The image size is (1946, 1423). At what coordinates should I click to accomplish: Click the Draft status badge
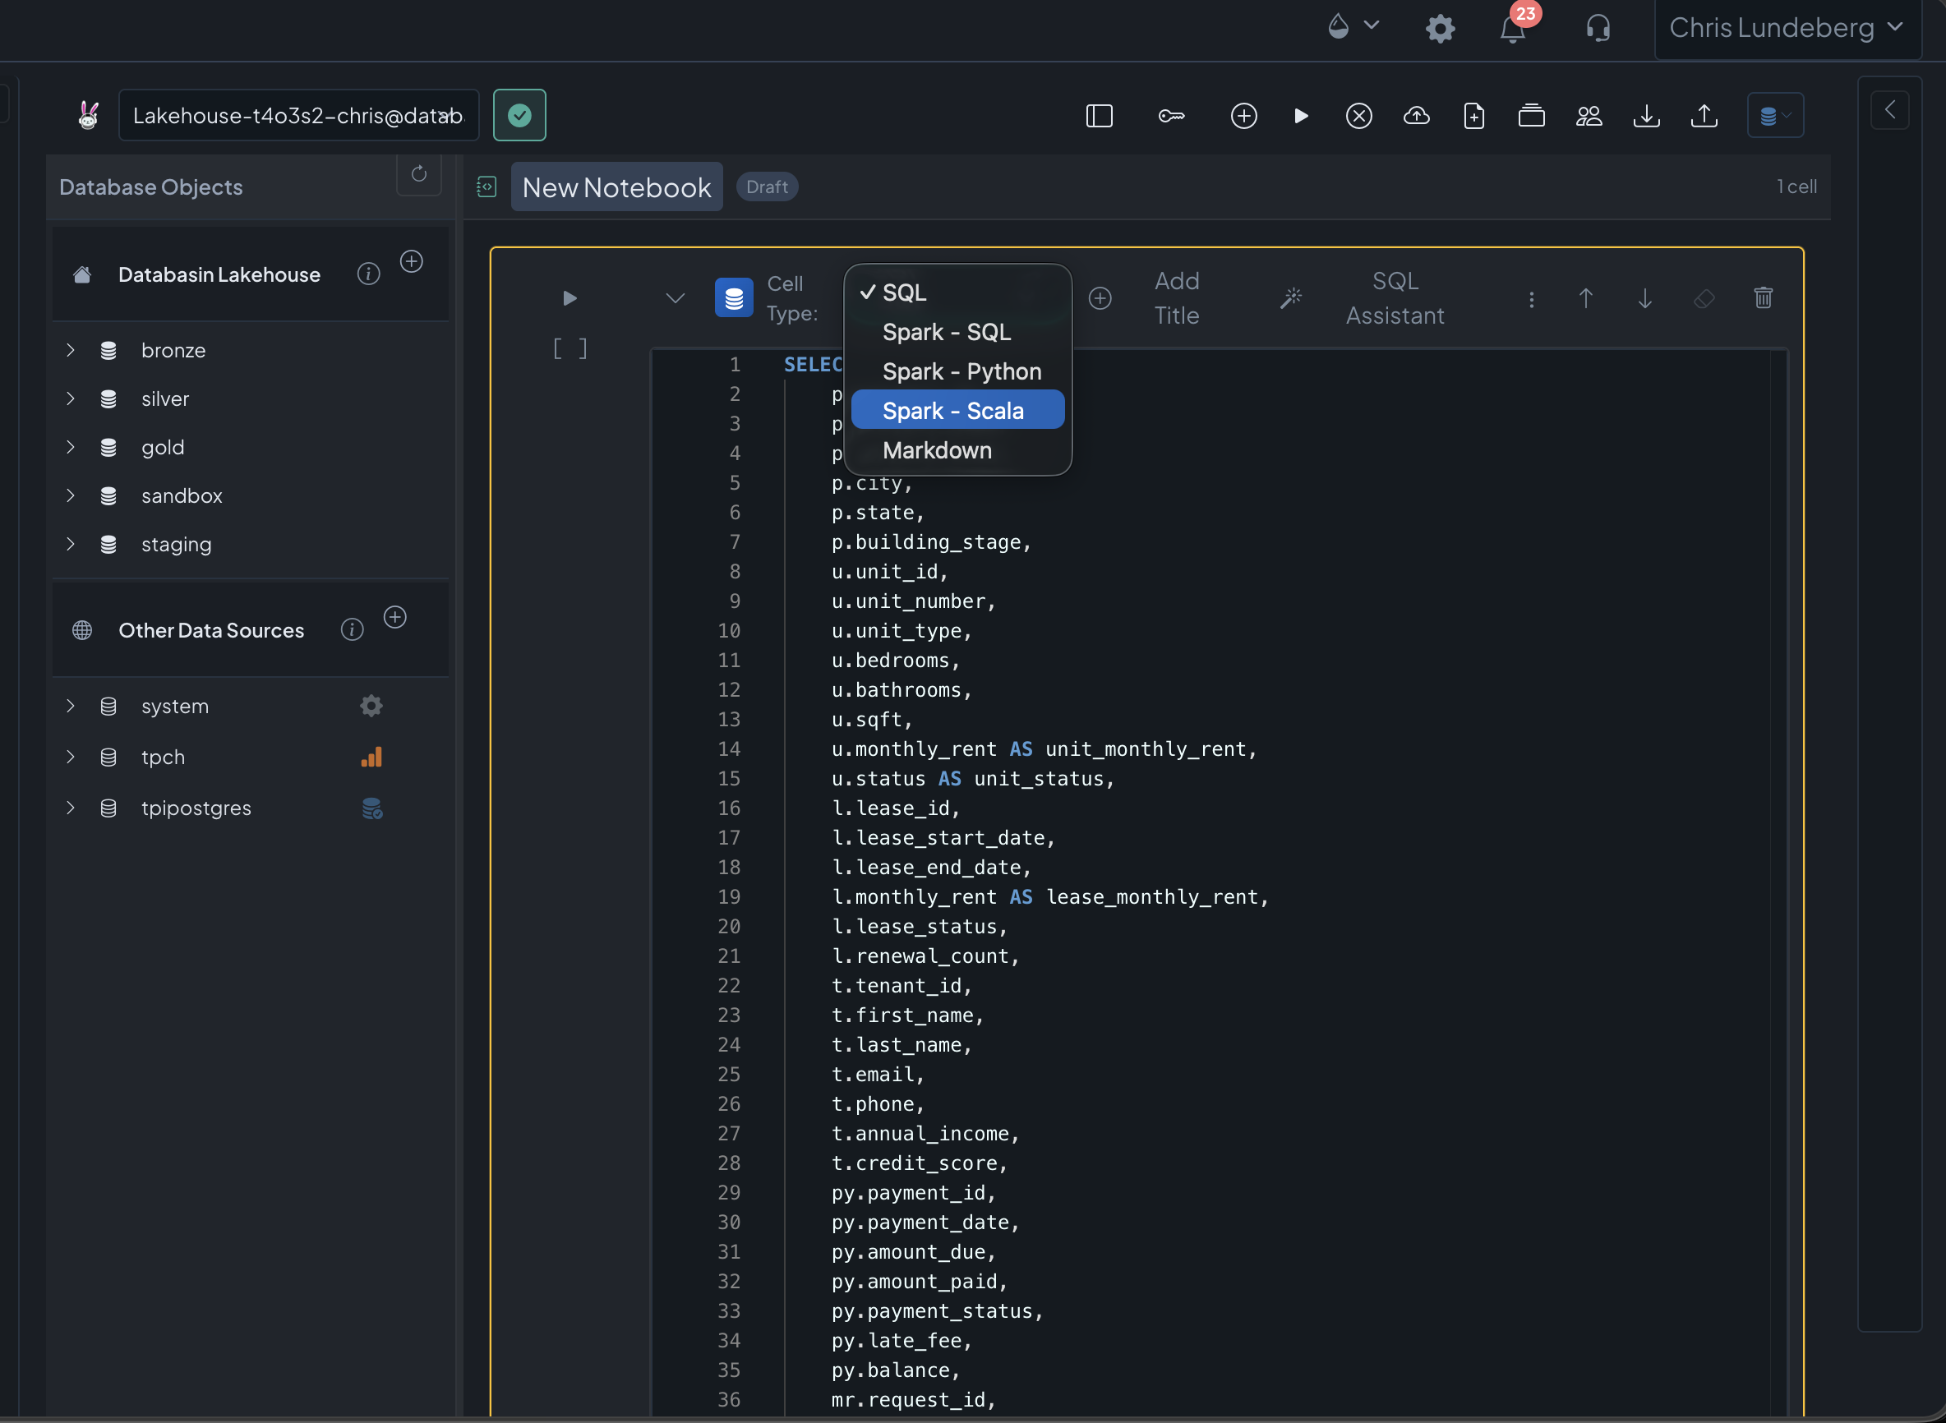767,187
